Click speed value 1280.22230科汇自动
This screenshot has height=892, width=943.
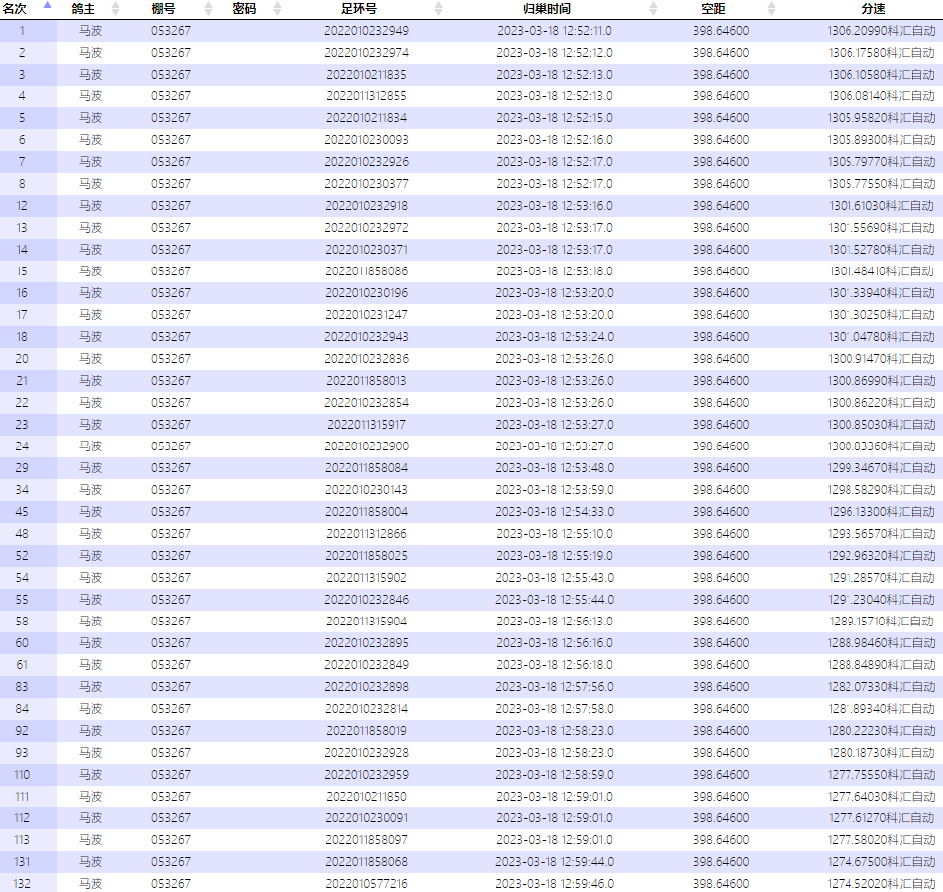tap(881, 731)
